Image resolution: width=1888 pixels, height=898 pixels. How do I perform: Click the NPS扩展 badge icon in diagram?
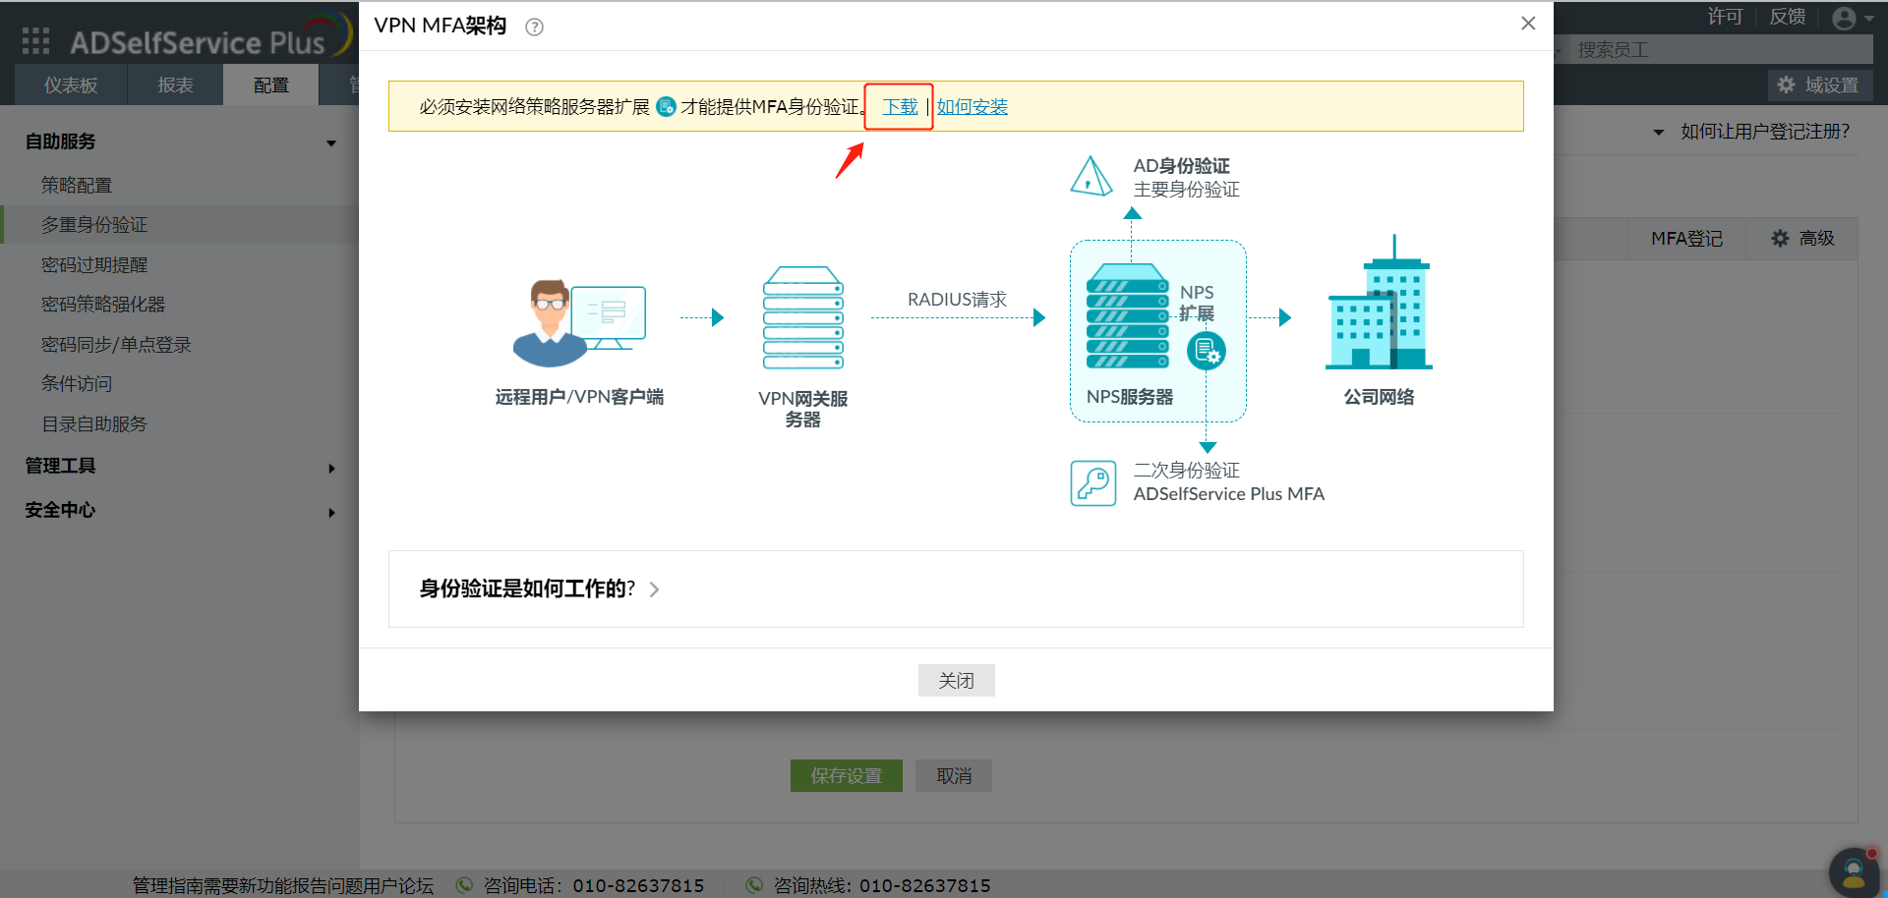pos(1207,351)
